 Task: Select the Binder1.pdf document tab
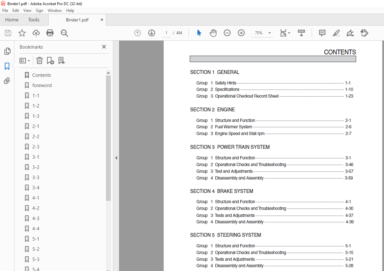(77, 20)
